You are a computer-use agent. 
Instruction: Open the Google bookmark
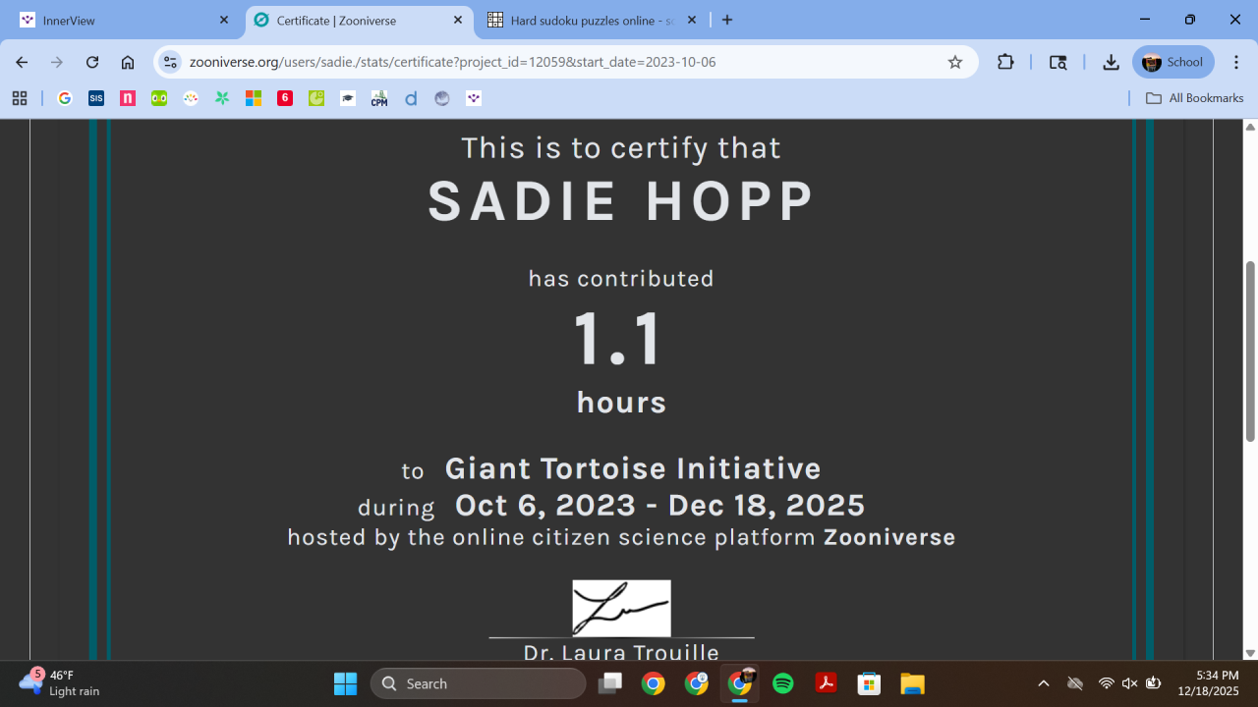[65, 98]
